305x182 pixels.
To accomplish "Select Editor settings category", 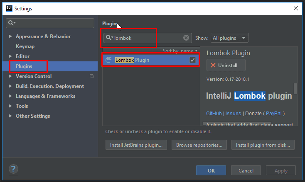I will (22, 56).
